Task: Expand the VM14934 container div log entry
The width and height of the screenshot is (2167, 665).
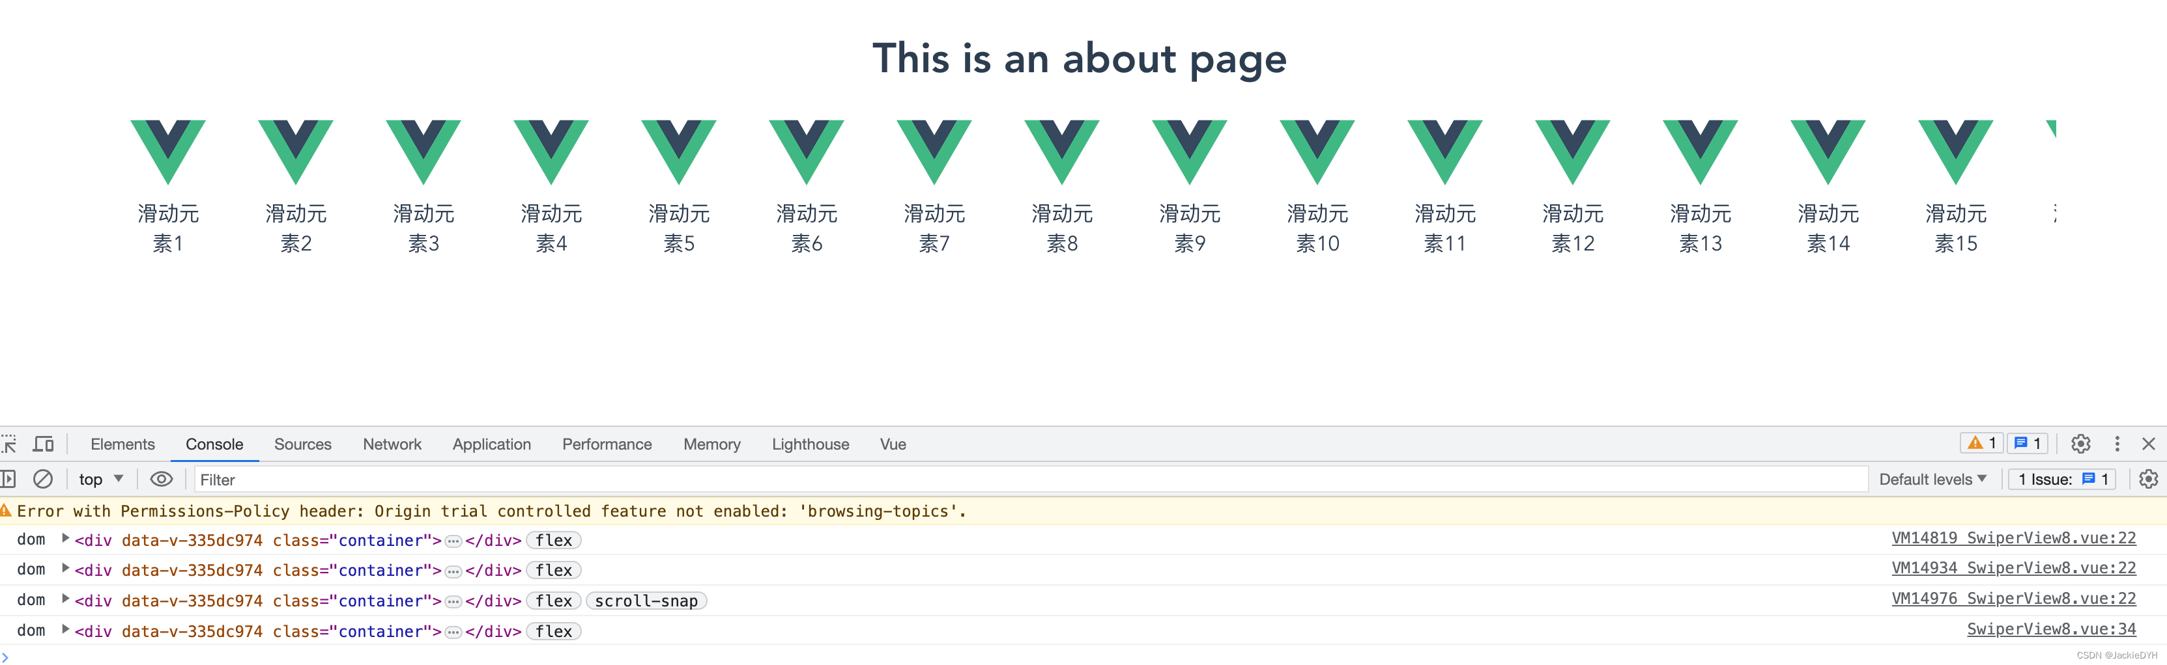Action: (66, 569)
